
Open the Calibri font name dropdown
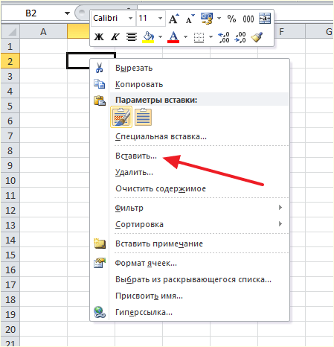click(130, 19)
